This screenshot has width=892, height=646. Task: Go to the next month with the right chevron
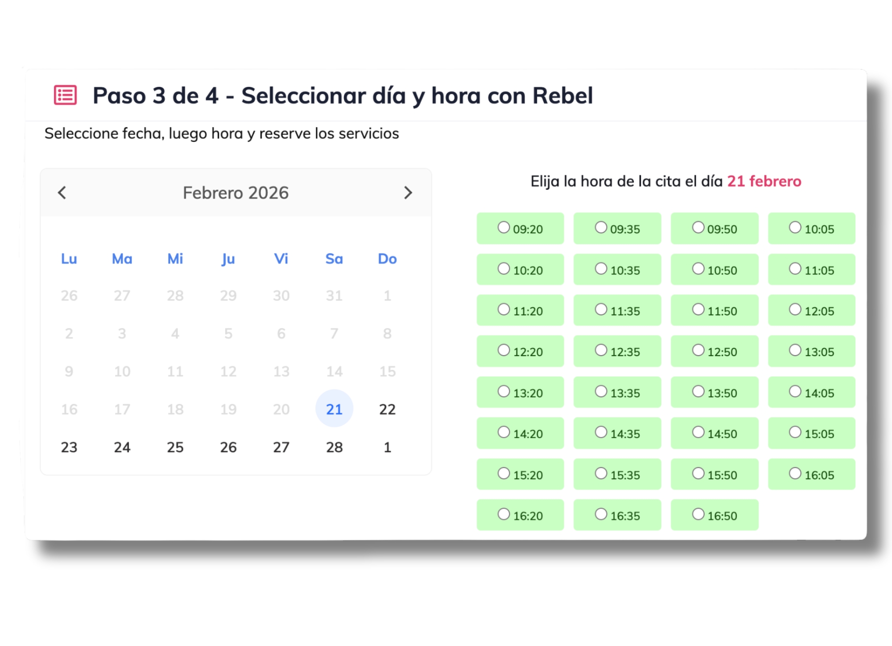coord(408,193)
